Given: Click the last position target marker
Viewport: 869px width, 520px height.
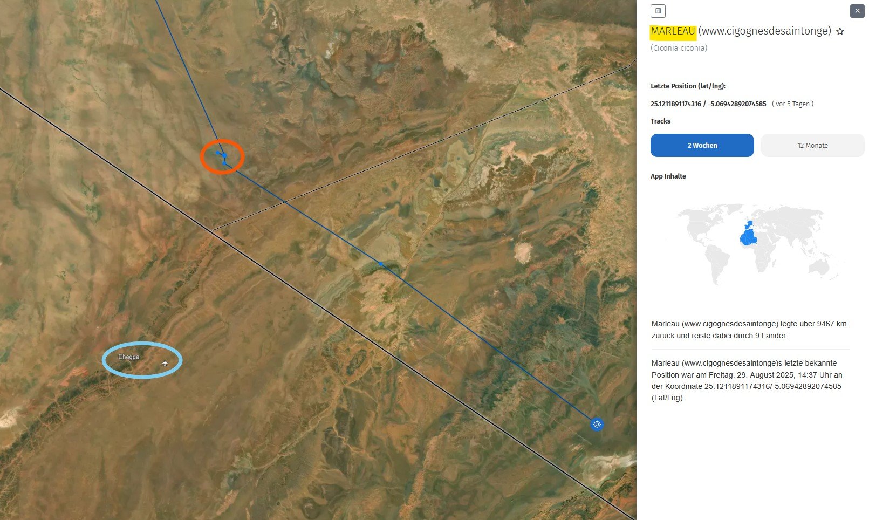Looking at the screenshot, I should pyautogui.click(x=597, y=425).
